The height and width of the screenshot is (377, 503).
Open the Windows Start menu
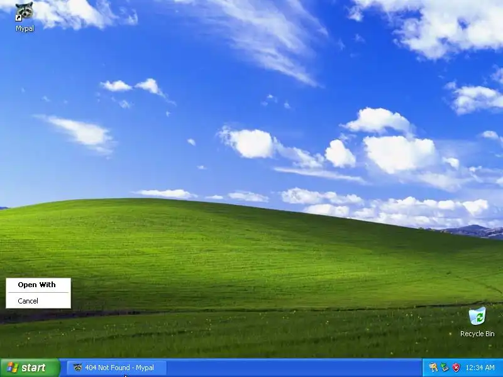pos(30,368)
